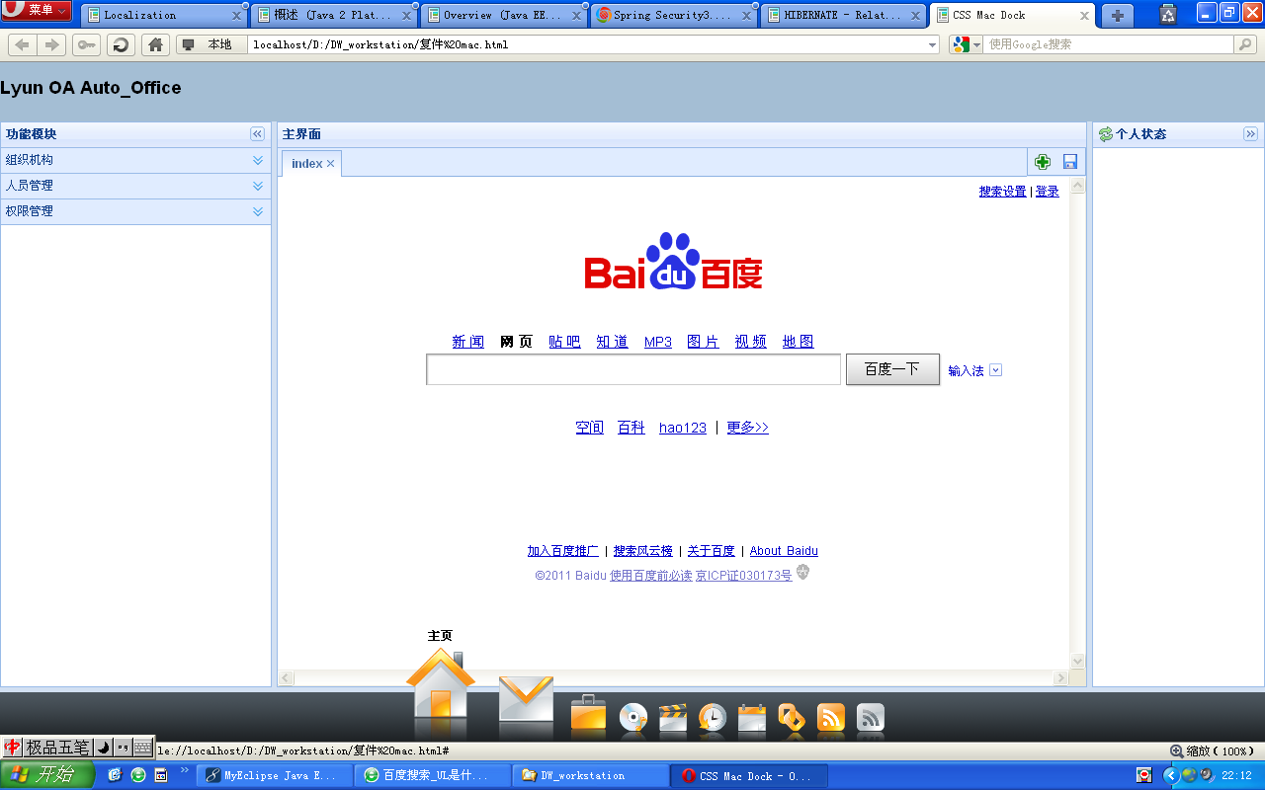
Task: Expand the 权限管理 section
Action: [x=258, y=211]
